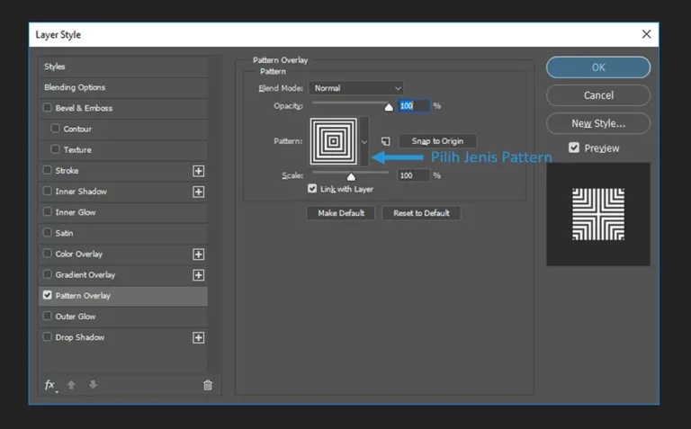
Task: Move effect up with the up arrow
Action: click(71, 385)
